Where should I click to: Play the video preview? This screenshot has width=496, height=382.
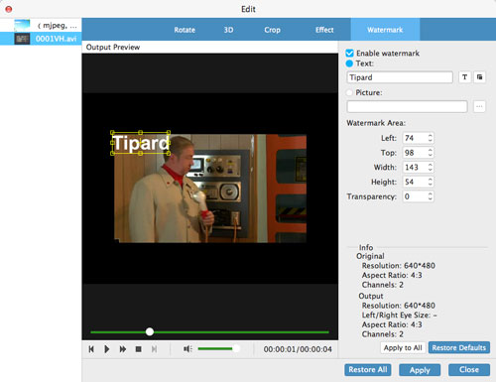tap(106, 349)
